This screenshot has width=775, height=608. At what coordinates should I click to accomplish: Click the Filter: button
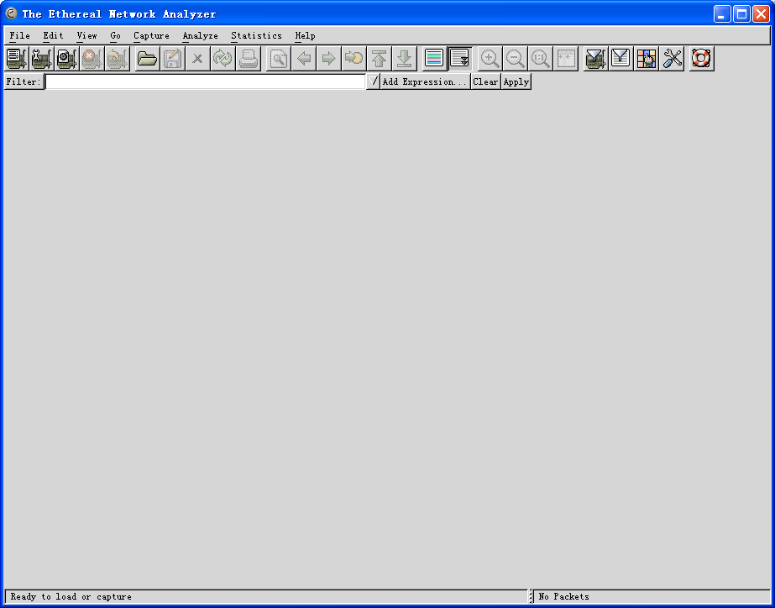point(24,82)
